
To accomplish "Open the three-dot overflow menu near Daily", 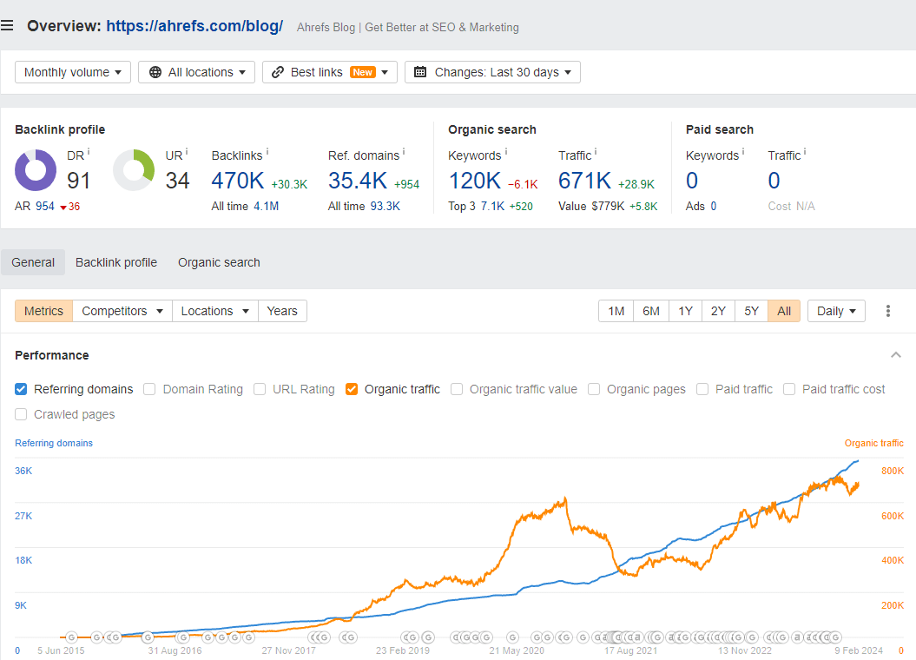I will click(x=888, y=310).
